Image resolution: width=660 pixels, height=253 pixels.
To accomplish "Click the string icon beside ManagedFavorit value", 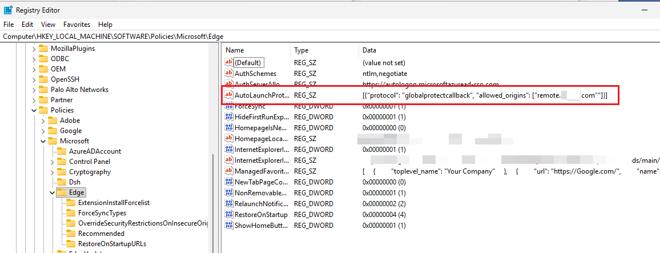I will 229,171.
